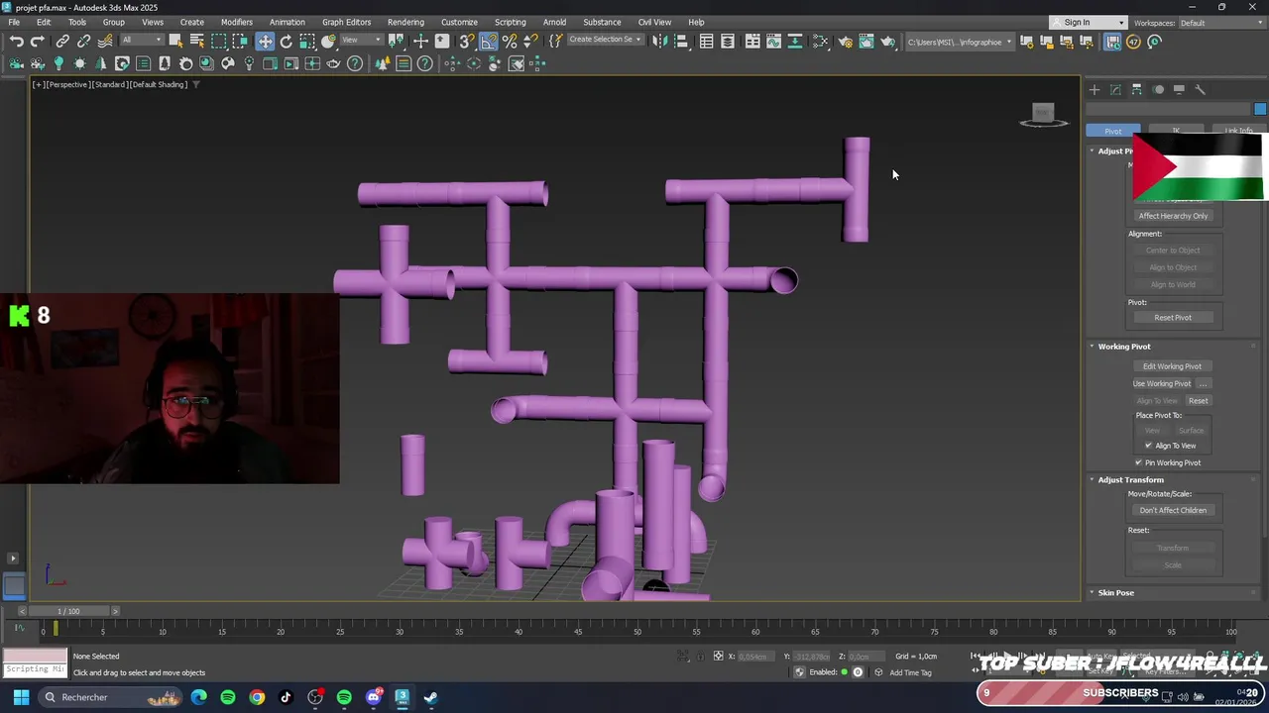Click the Reset Pivot button
Screen dimensions: 1269x713
coord(1173,318)
